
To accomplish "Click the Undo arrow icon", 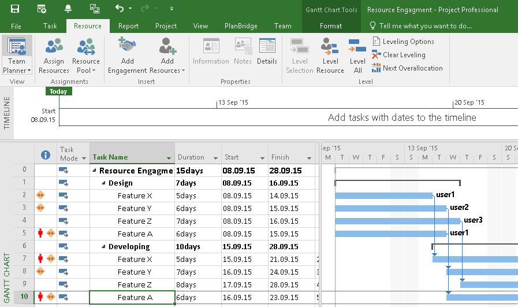I will (120, 8).
